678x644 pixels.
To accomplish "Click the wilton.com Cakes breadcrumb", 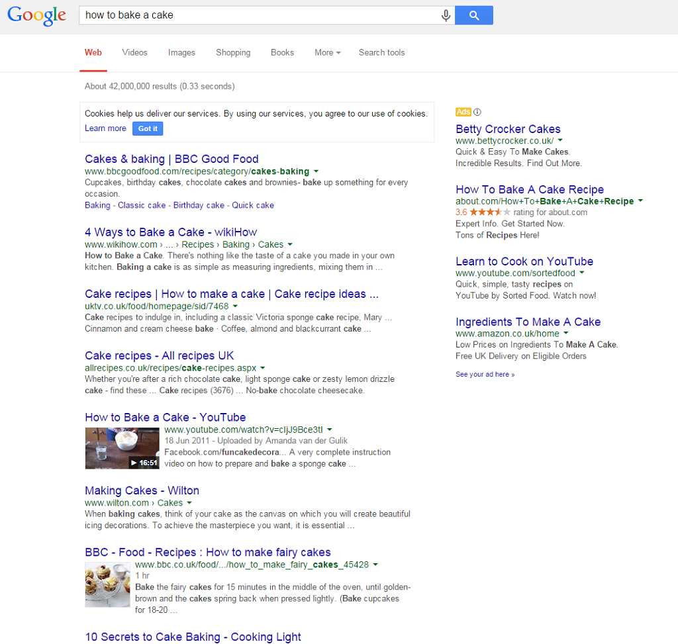I will click(x=170, y=503).
